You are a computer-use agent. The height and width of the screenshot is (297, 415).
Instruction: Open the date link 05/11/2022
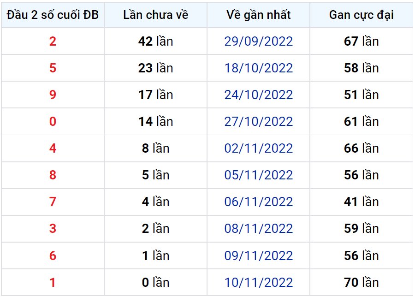pyautogui.click(x=258, y=175)
